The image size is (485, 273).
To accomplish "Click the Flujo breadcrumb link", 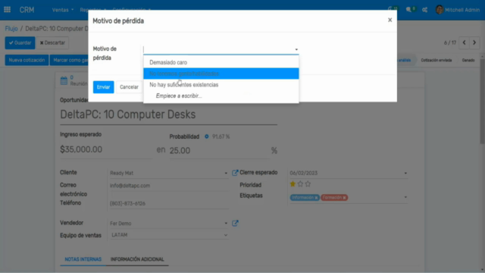I will 11,29.
